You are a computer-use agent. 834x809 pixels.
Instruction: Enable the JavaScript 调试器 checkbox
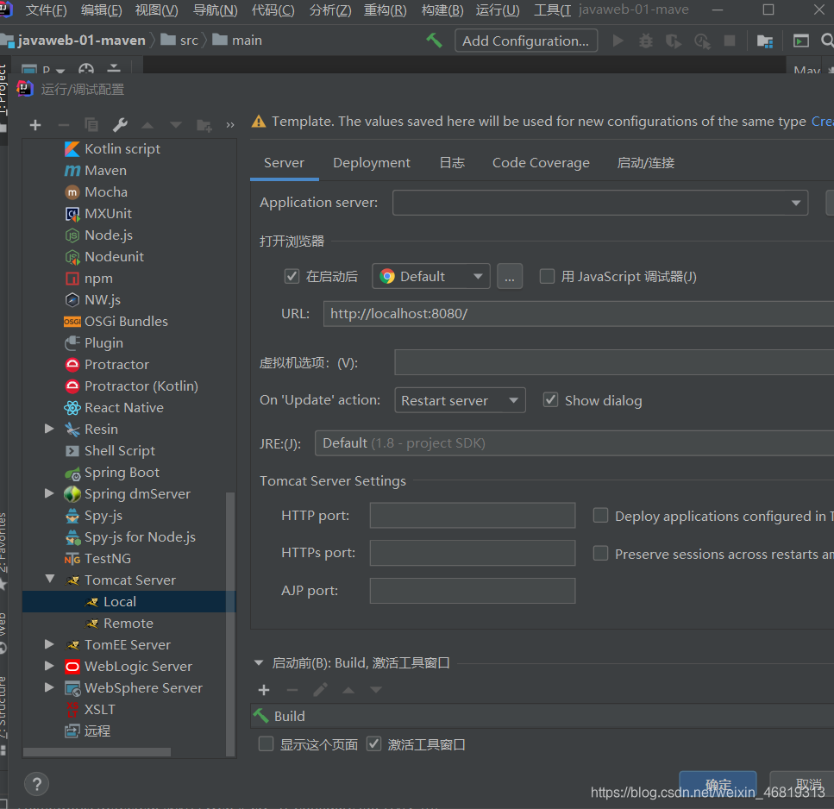coord(547,276)
